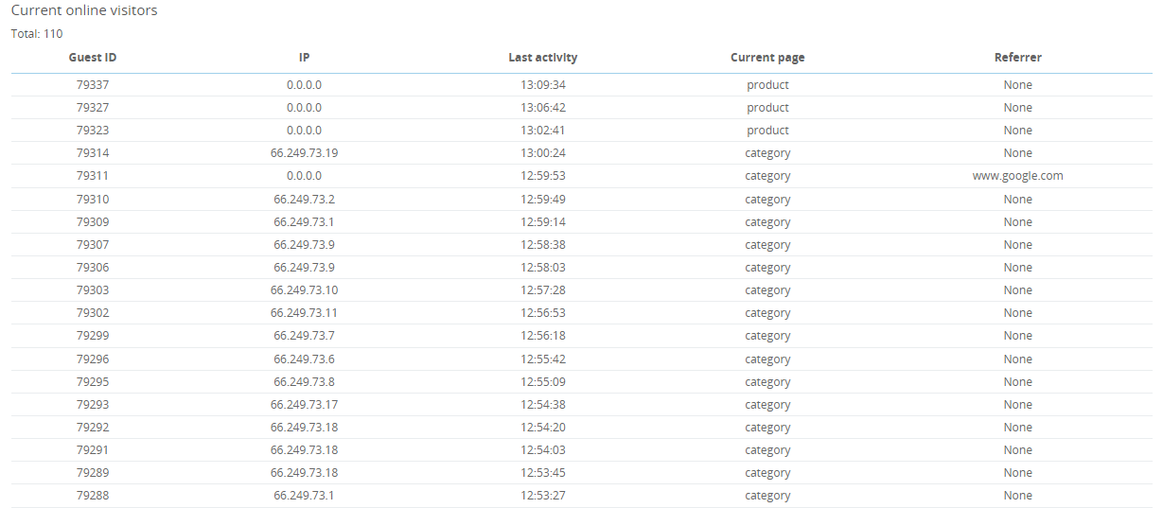Click last activity time 13:09:34

coord(542,85)
